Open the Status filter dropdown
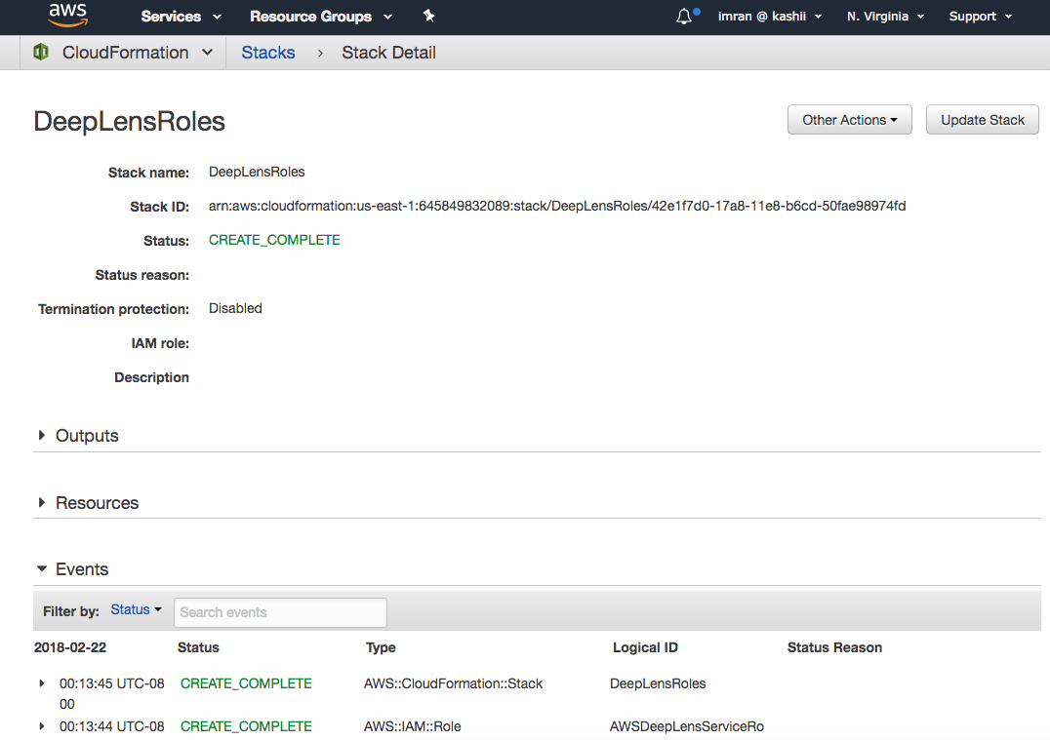This screenshot has height=740, width=1050. (136, 610)
